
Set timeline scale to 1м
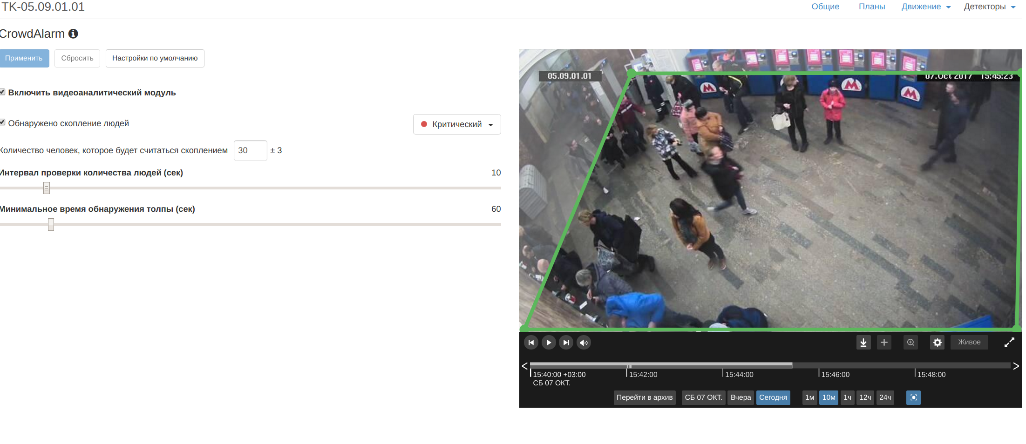click(810, 397)
